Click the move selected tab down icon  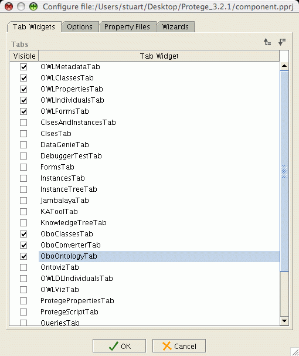coord(282,42)
